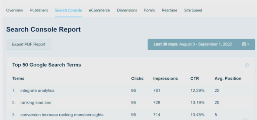Viewport: 257px width, 120px height.
Task: Click the Export PDF Report button
Action: [29, 44]
